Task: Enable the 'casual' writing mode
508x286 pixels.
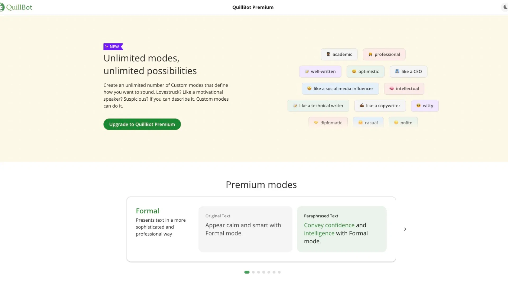Action: (x=368, y=122)
